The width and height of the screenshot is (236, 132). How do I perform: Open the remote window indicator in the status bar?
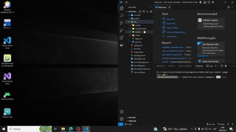(121, 124)
